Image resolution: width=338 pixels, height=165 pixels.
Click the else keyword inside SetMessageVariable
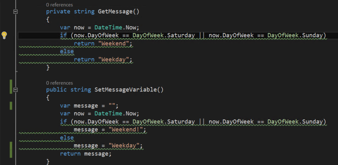click(x=67, y=137)
